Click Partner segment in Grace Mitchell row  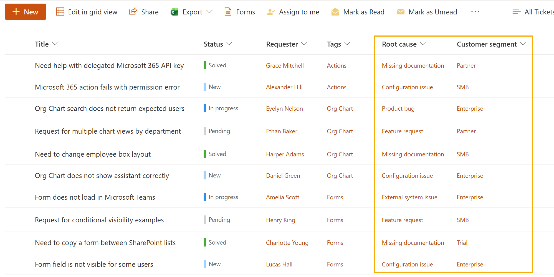pos(466,65)
